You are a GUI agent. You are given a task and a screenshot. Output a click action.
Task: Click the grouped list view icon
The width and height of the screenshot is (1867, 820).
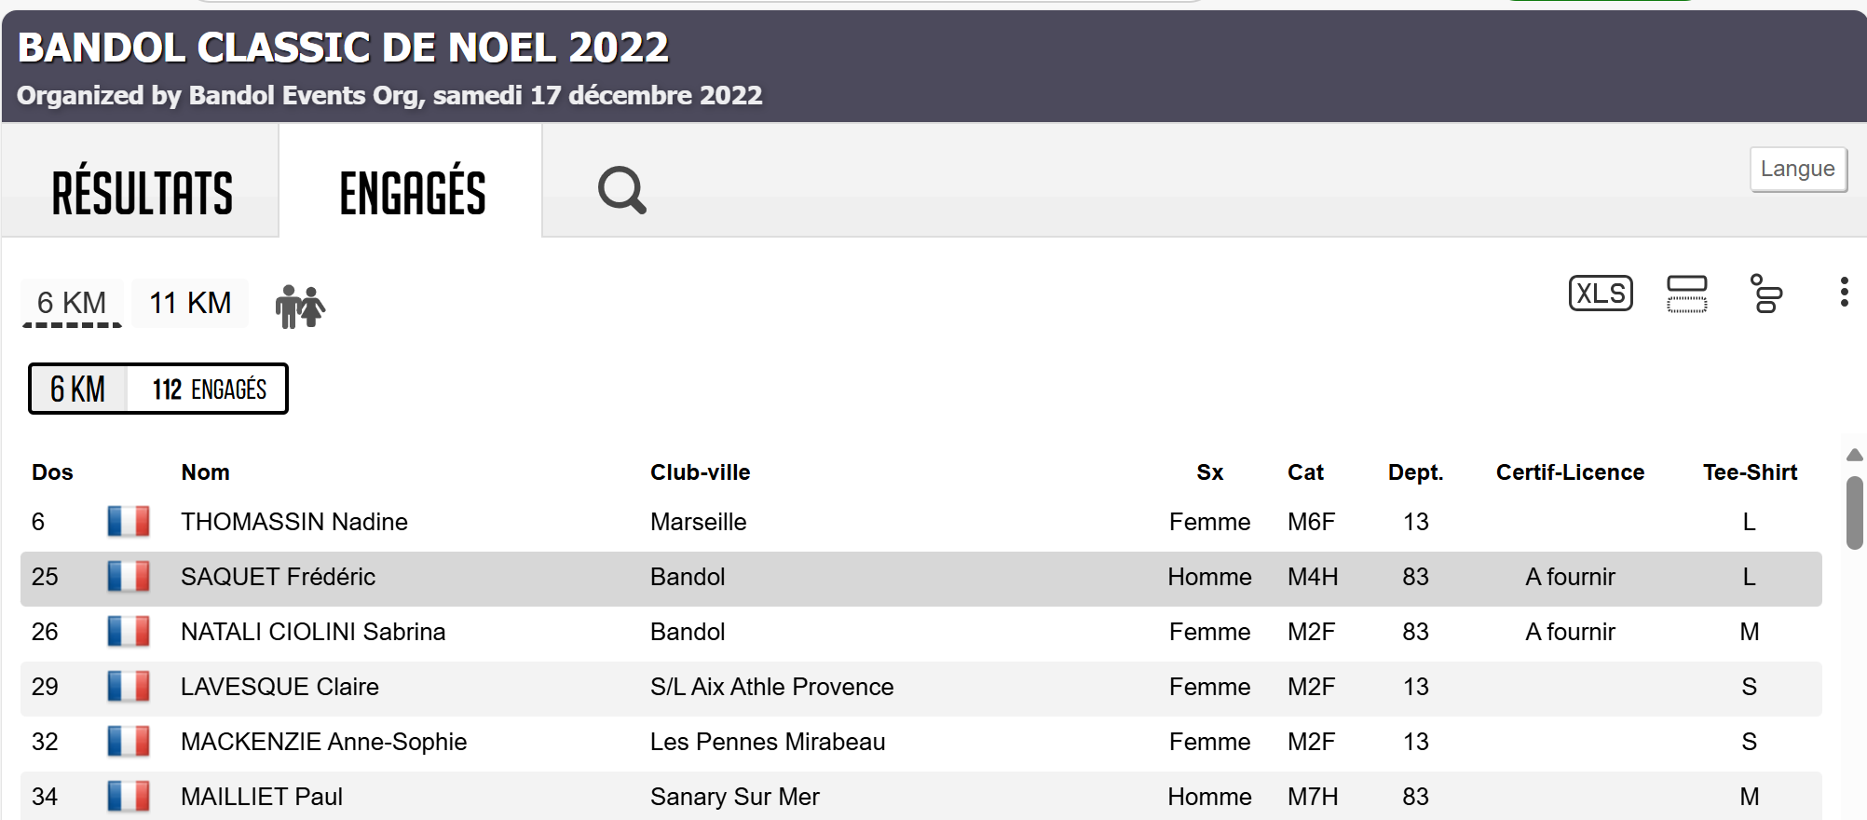point(1765,294)
